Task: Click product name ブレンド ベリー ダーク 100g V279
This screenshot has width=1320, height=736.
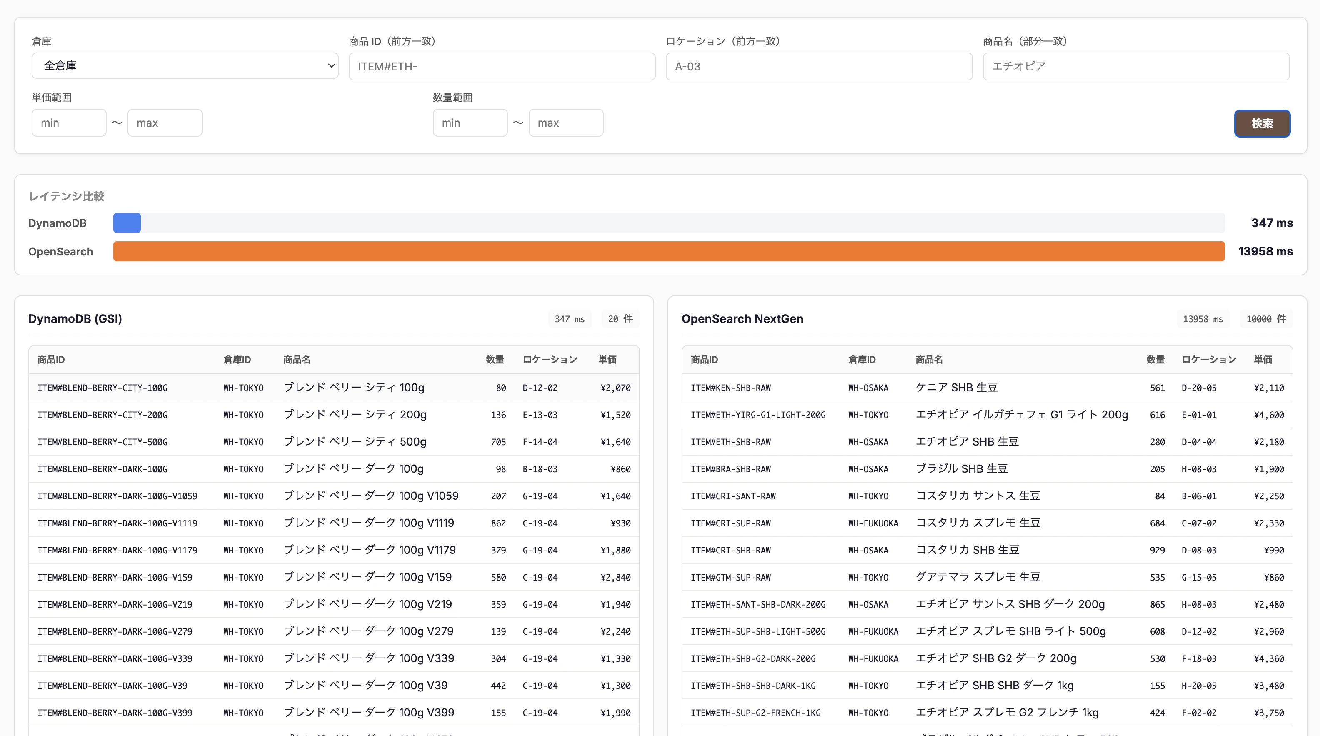Action: pyautogui.click(x=368, y=631)
